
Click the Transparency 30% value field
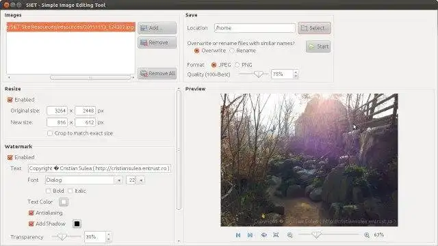[95, 237]
